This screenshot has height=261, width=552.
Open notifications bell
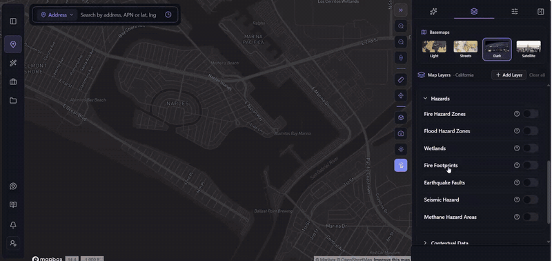click(x=13, y=224)
